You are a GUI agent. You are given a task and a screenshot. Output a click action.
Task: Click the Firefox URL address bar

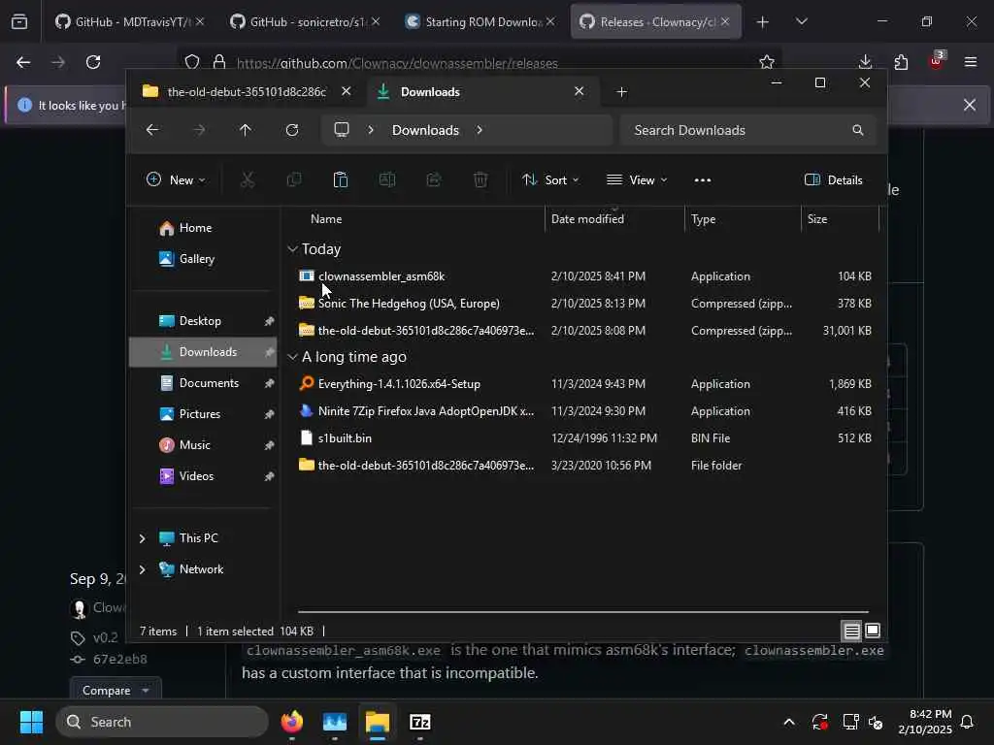click(480, 63)
